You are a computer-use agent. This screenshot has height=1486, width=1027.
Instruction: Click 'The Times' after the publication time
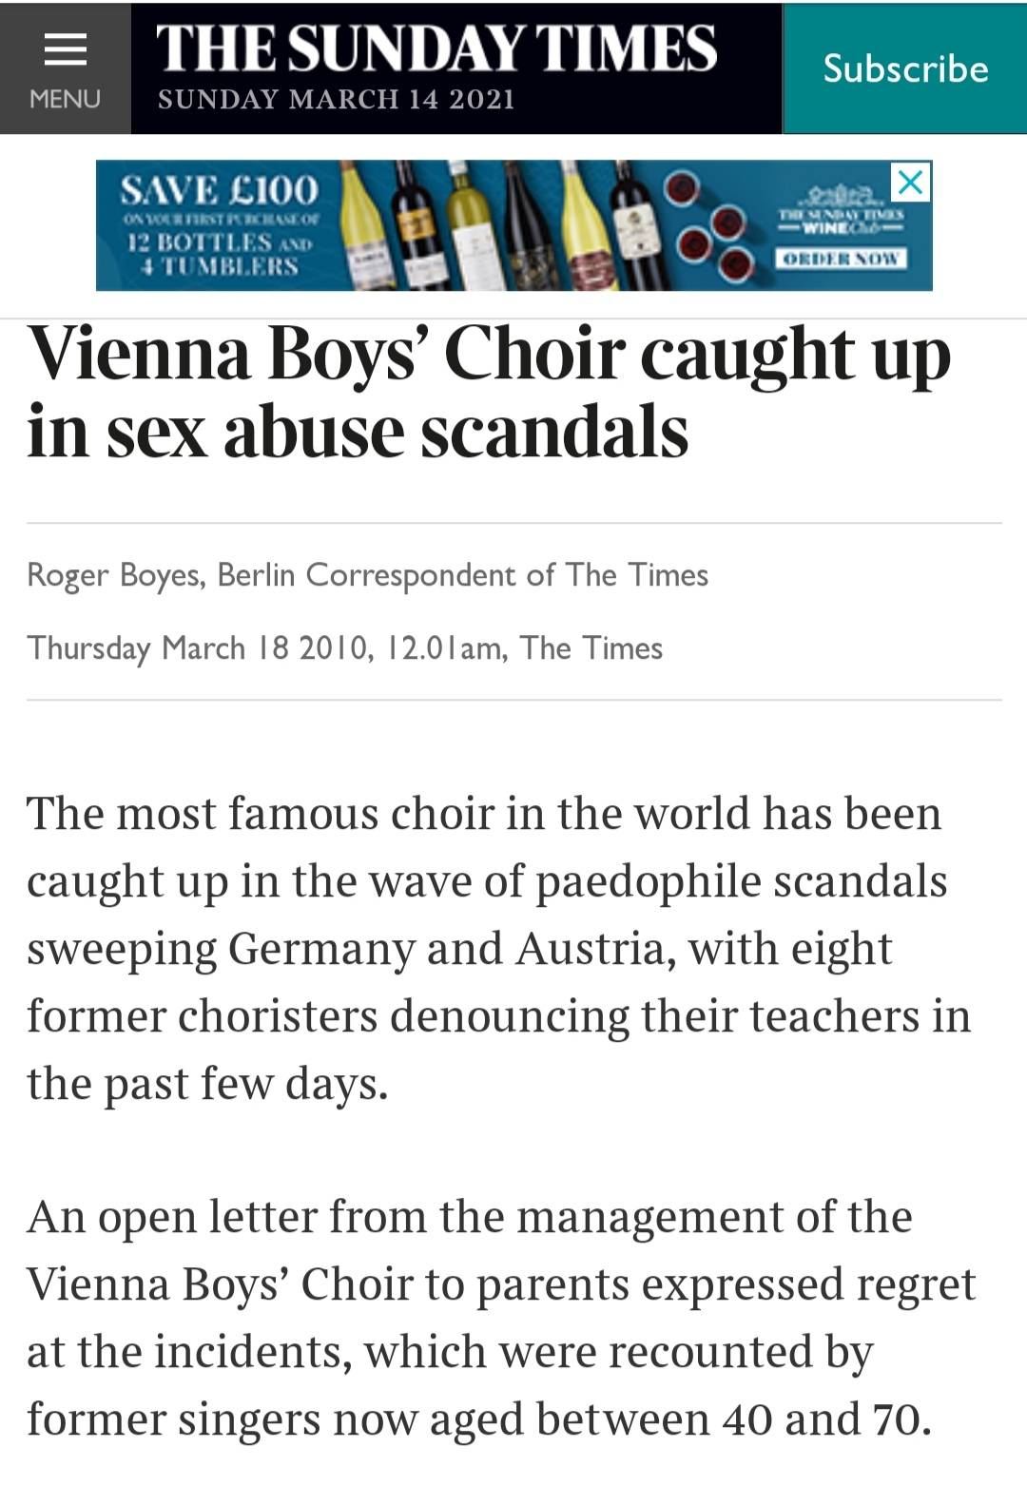591,648
